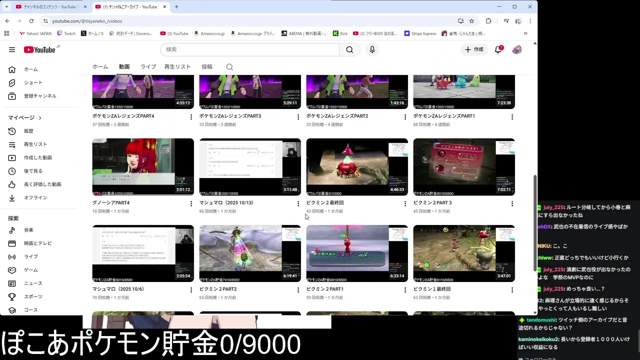Select the channel 動画 tab
This screenshot has width=640, height=360.
(x=124, y=67)
